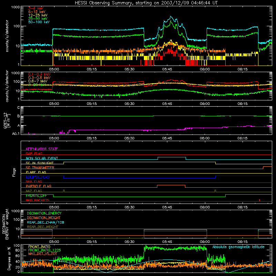Viewport: 276px width, 276px height.
Task: Click the FLARE_FLAG label
Action: (36, 172)
